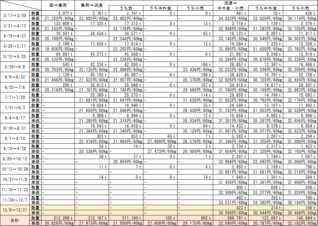Select the 合計 total row label
This screenshot has height=226, width=318.
click(x=15, y=221)
